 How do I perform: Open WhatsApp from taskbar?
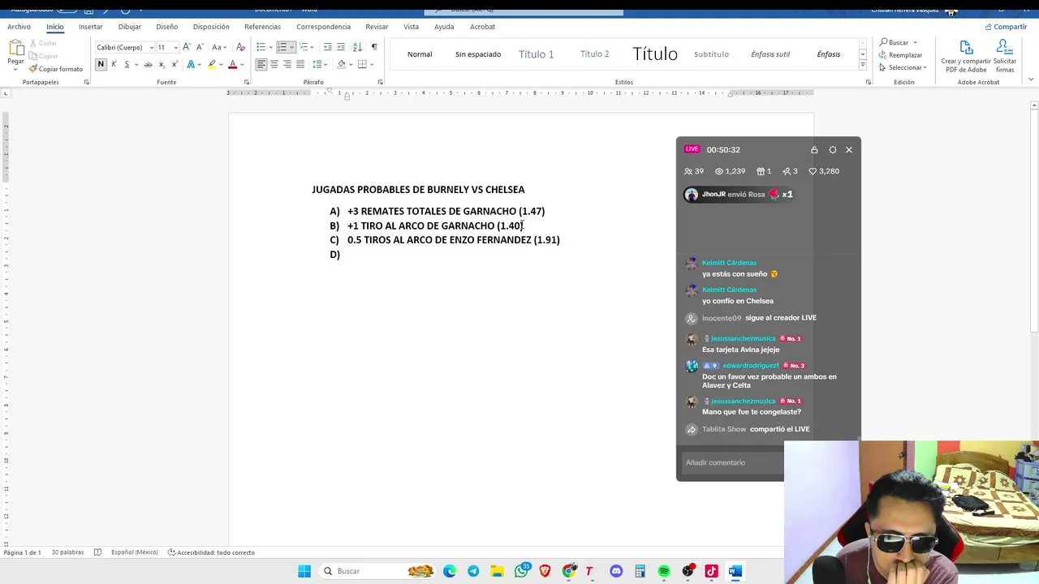pyautogui.click(x=521, y=571)
